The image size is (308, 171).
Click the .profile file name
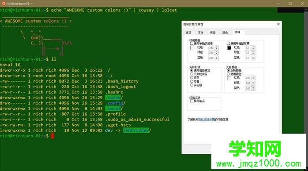[116, 114]
